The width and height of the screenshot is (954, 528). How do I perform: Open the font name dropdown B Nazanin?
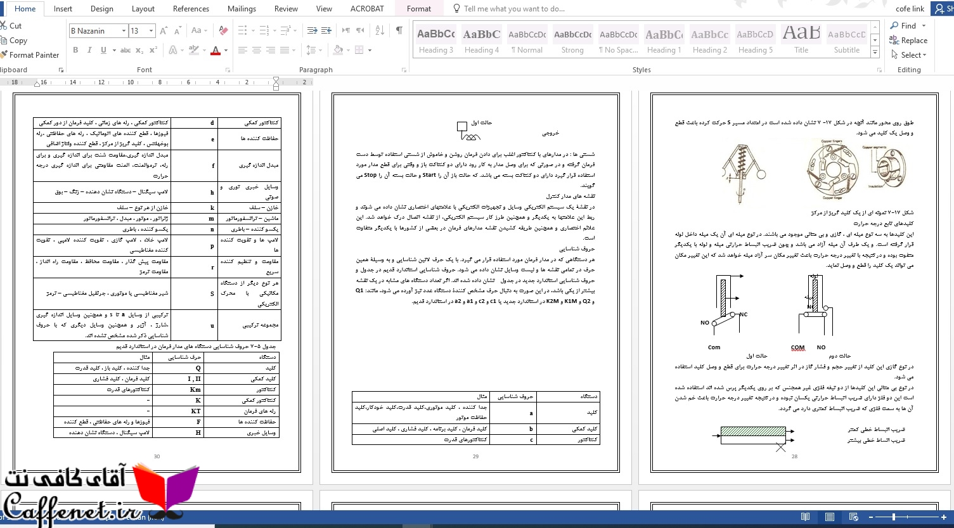[x=124, y=30]
